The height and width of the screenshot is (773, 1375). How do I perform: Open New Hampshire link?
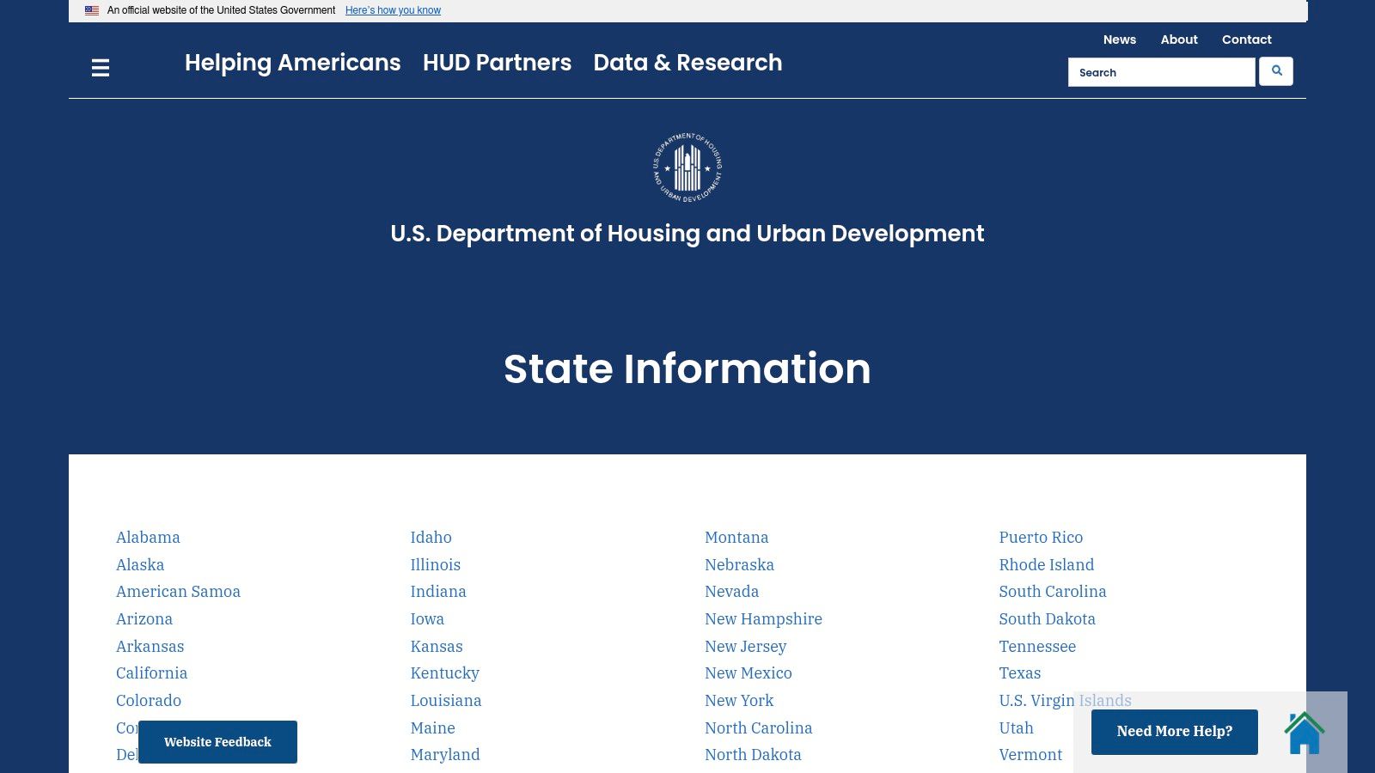pyautogui.click(x=763, y=619)
